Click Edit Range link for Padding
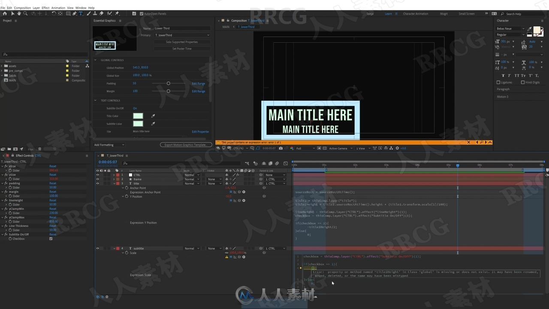549x309 pixels. 199,83
